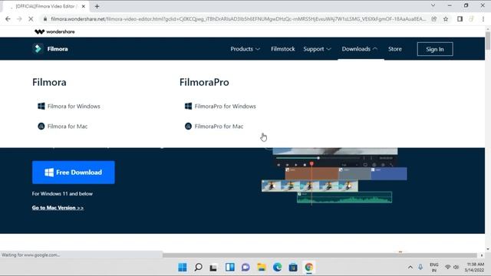Click the Windows icon beside FilmoraPro for Windows
The height and width of the screenshot is (276, 491).
(x=188, y=106)
